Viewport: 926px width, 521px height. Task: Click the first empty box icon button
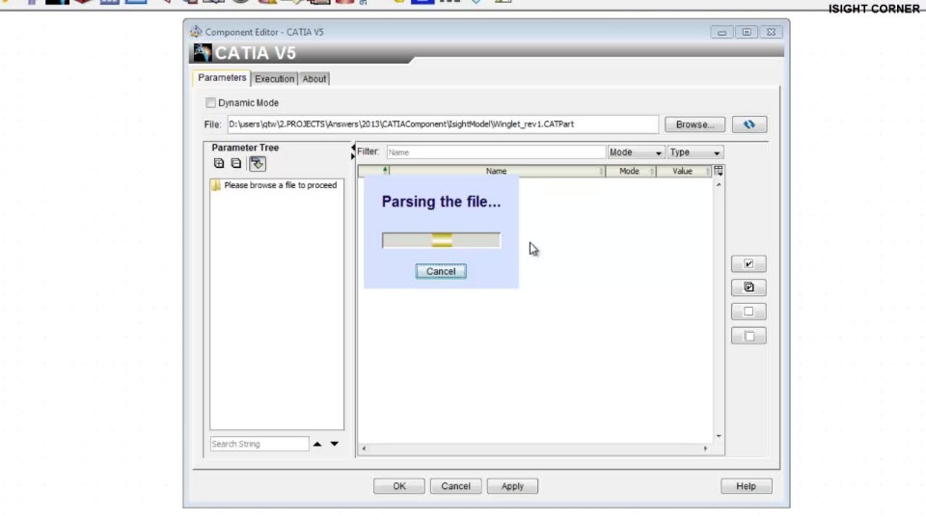[749, 312]
